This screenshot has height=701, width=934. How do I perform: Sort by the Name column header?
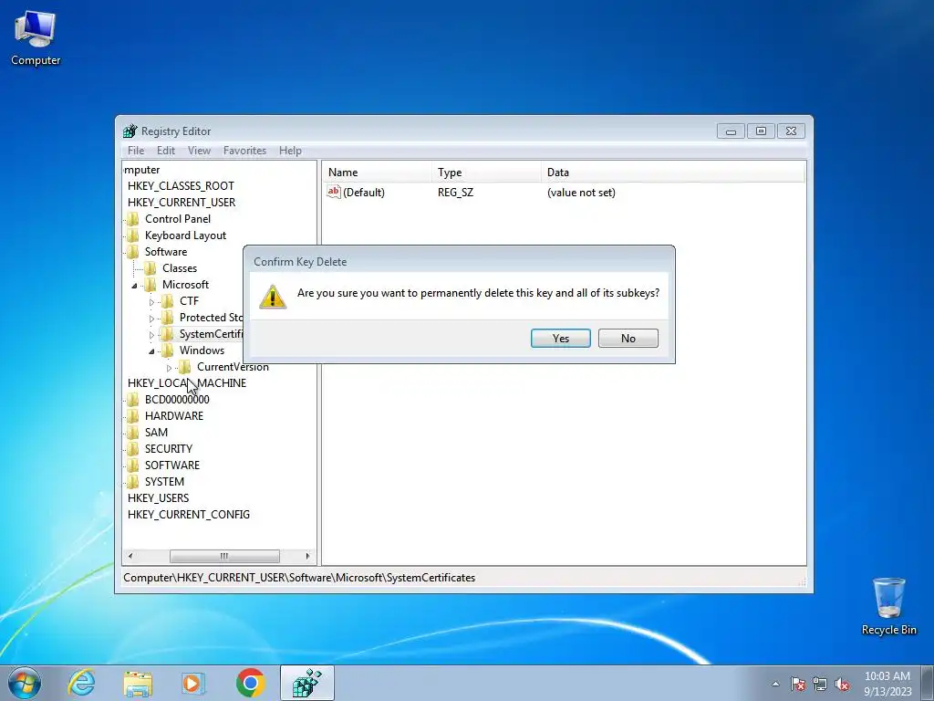click(x=377, y=173)
